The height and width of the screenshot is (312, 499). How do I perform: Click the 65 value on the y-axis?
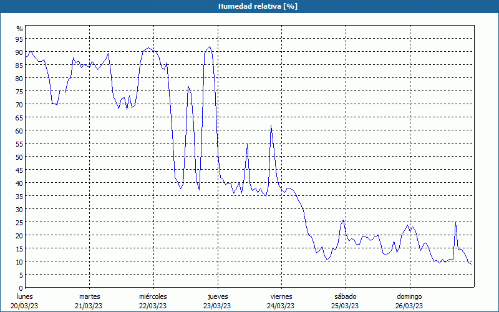click(19, 117)
